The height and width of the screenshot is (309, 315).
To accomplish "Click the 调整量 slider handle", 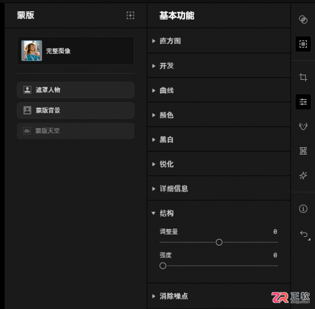I will tap(219, 242).
